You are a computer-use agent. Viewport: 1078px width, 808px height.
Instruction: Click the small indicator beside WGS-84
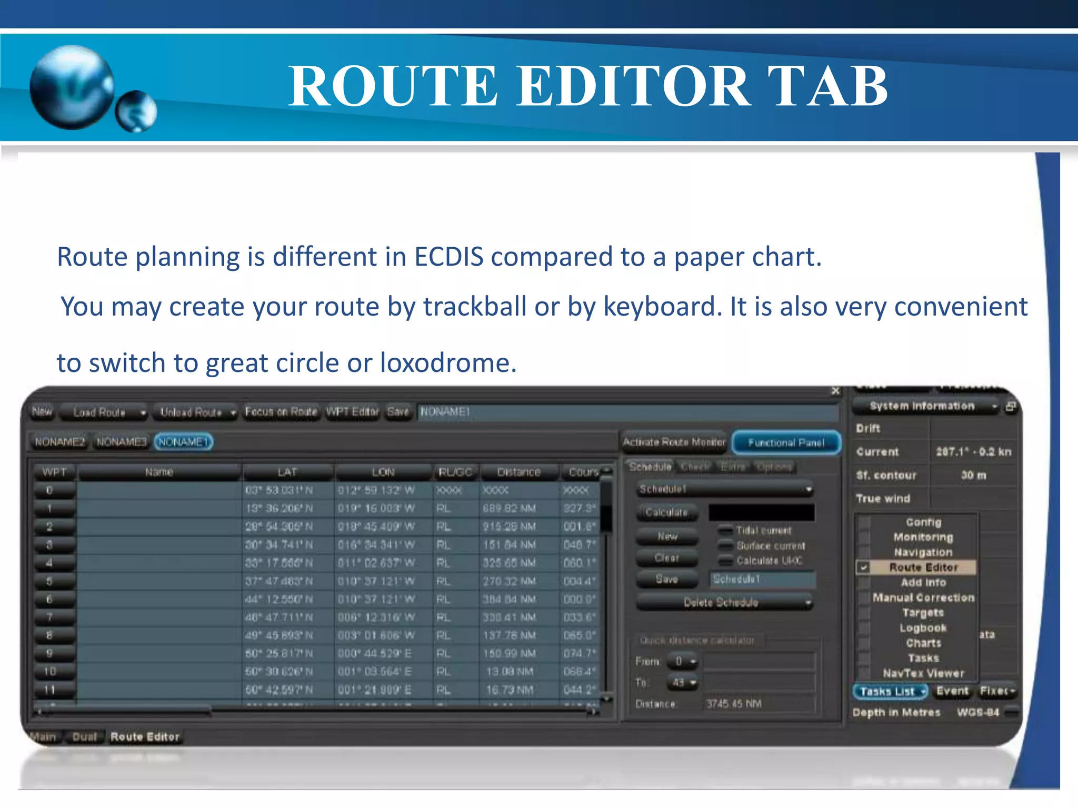(x=1011, y=712)
